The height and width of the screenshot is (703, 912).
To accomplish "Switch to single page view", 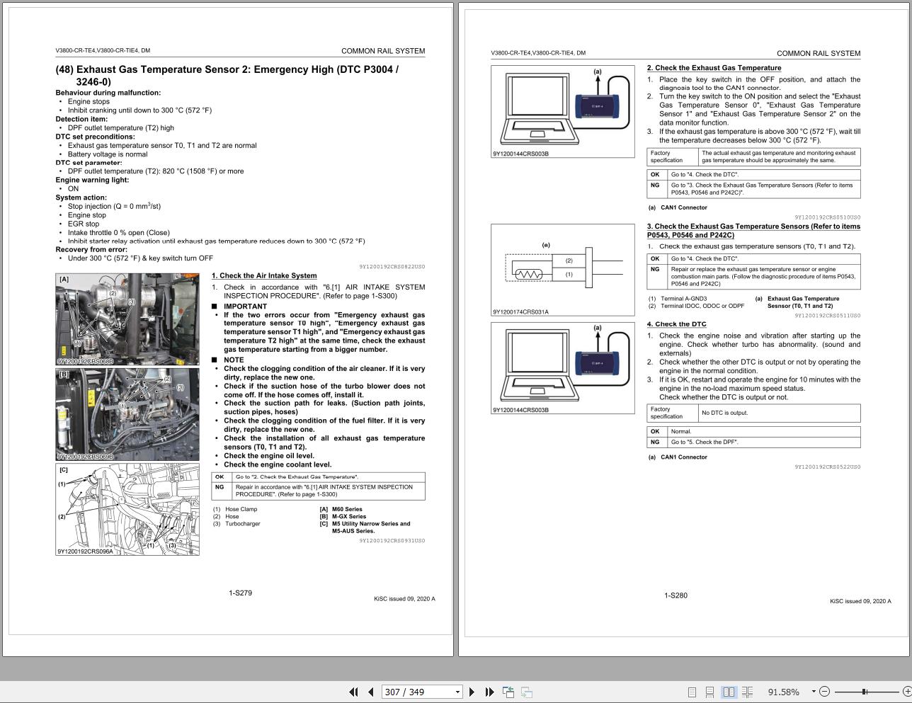I will (692, 692).
